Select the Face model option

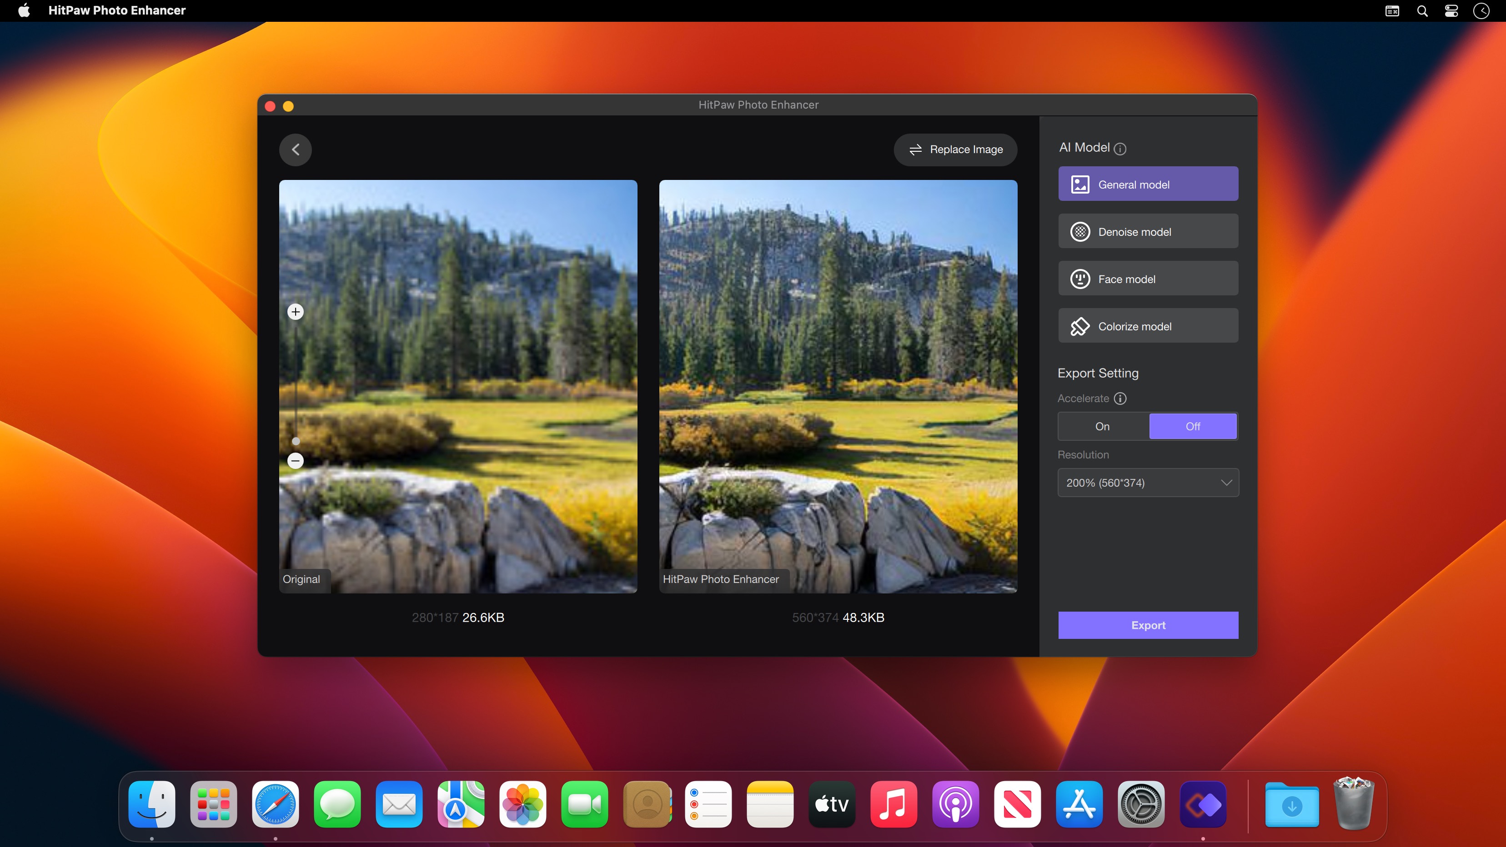[x=1147, y=278]
